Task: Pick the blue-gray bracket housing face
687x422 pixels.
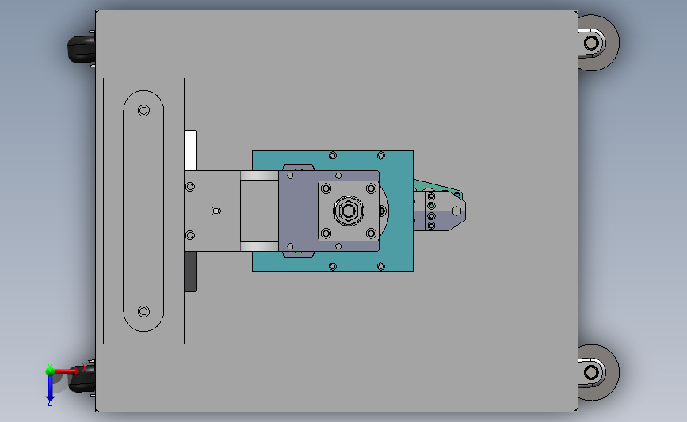Action: point(298,211)
